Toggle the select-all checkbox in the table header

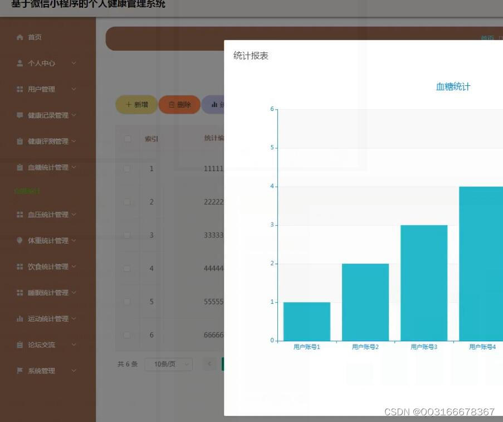pos(128,139)
